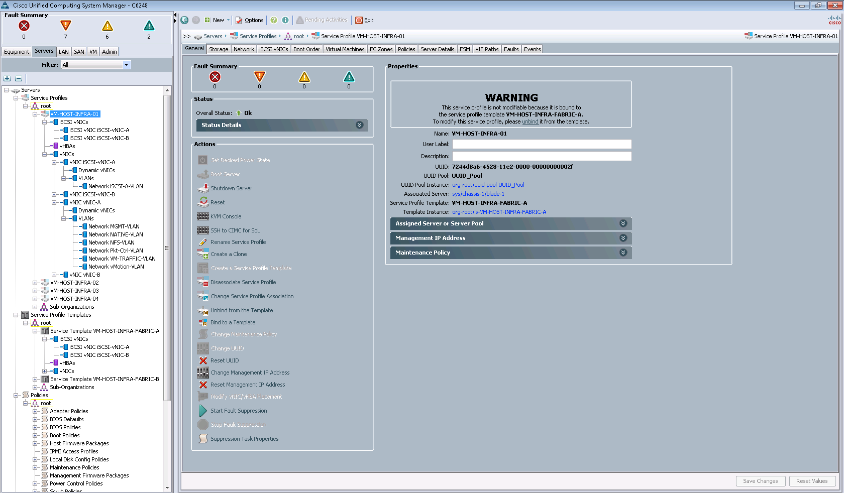
Task: Click the Back navigation arrow icon
Action: coord(184,20)
